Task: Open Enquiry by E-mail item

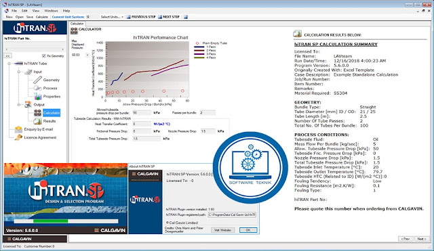Action: (39, 129)
